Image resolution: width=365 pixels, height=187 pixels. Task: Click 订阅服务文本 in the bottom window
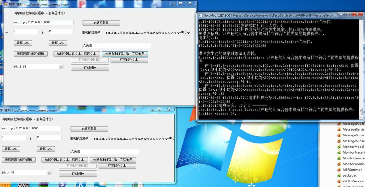pos(117,166)
